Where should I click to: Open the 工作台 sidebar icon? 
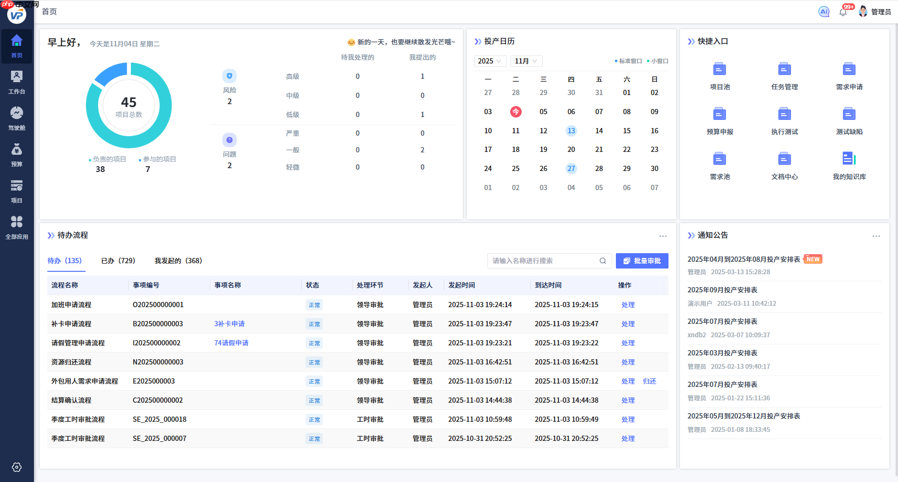coord(17,82)
